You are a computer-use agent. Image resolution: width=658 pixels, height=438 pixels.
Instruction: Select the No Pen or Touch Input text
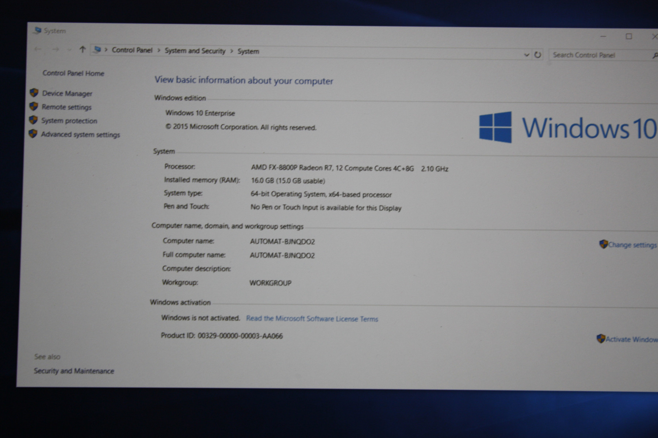pyautogui.click(x=326, y=208)
